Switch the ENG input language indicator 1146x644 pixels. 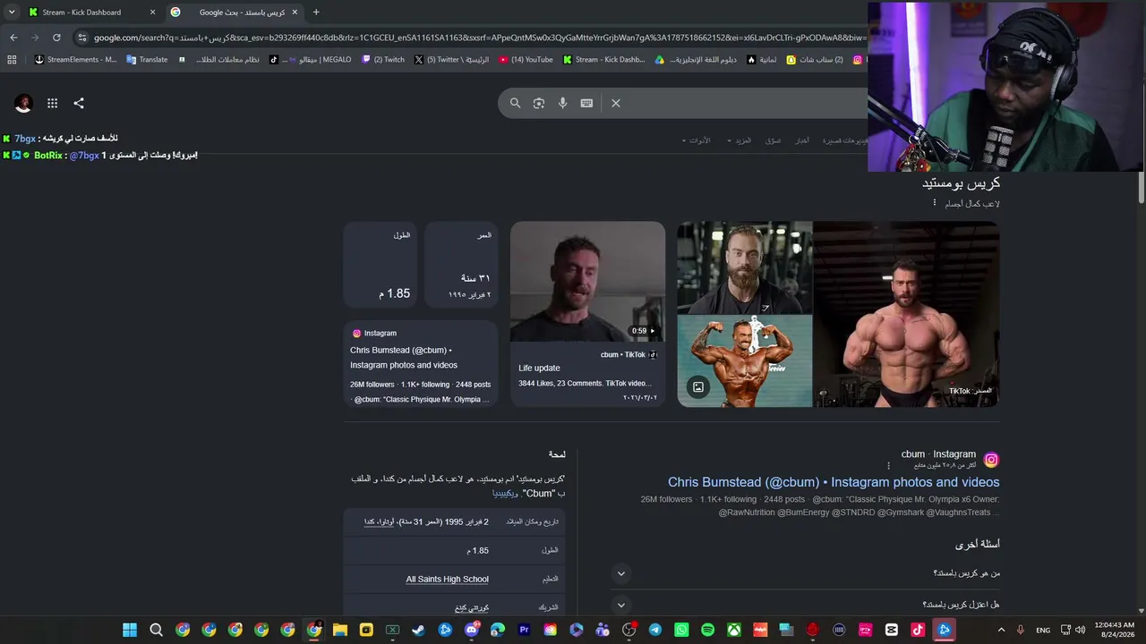point(1043,631)
